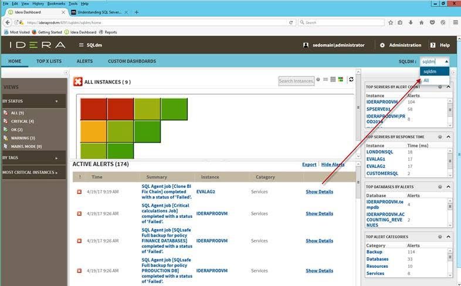This screenshot has height=286, width=461.
Task: Filter views by MAINT. MODE (0)
Action: click(x=26, y=146)
